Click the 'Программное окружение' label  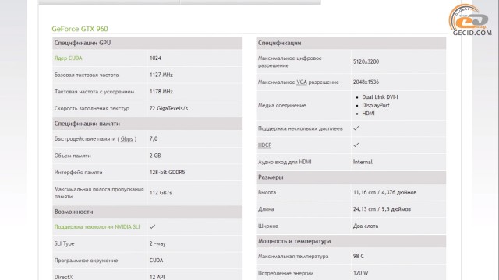tap(86, 261)
